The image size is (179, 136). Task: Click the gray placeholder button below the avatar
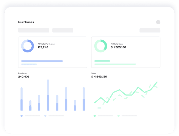[x=150, y=30]
